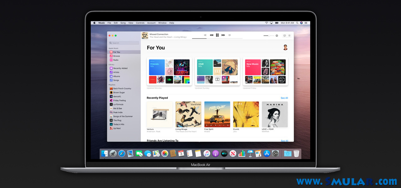
Task: Click the Search field in sidebar
Action: point(124,43)
